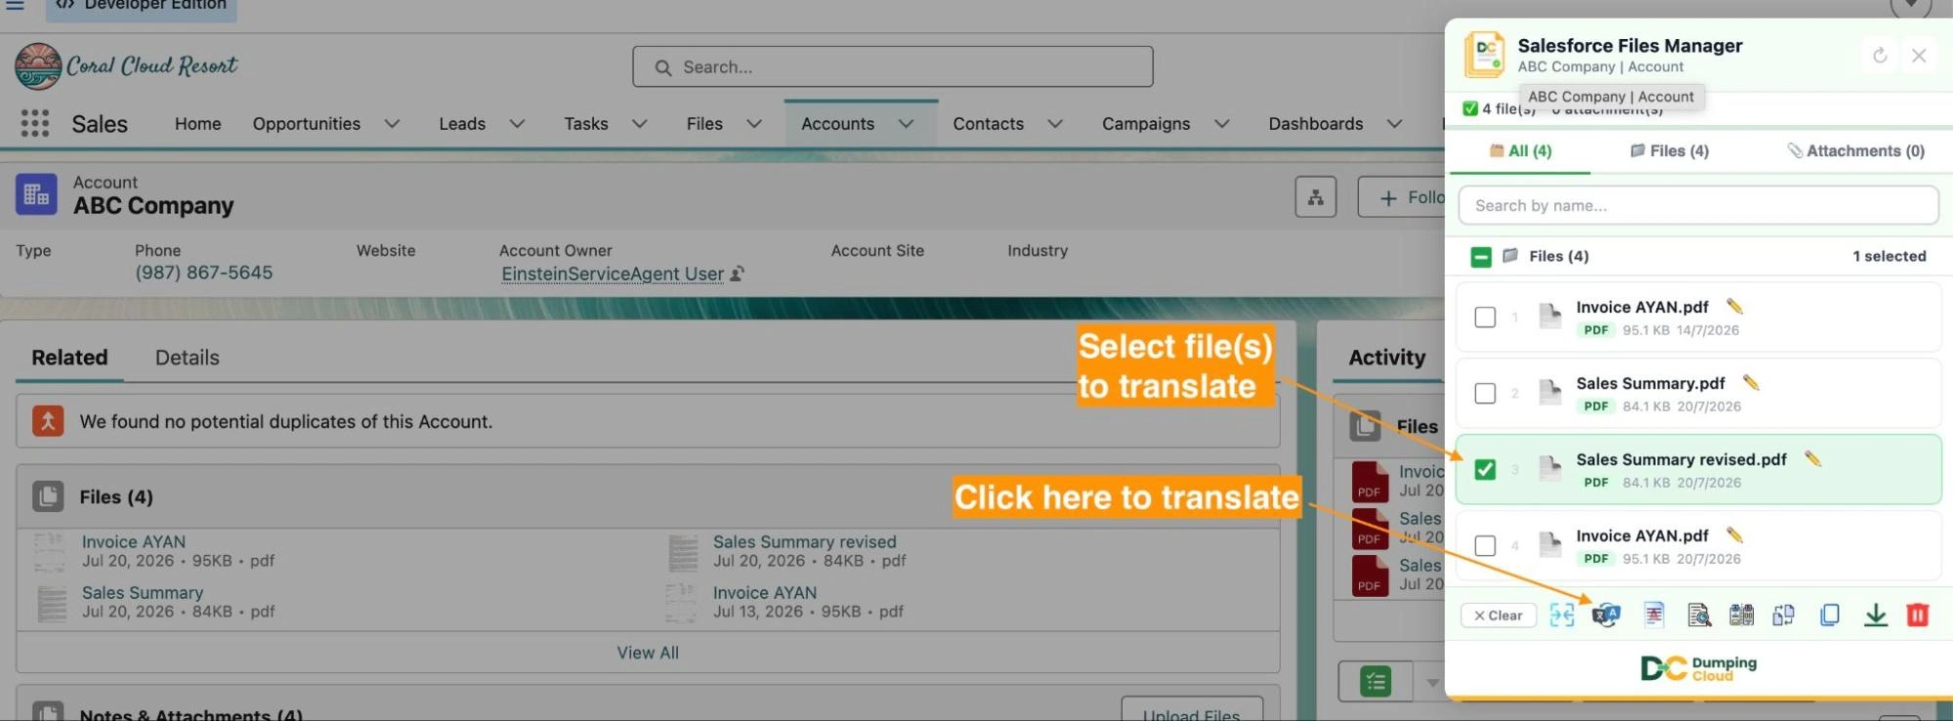This screenshot has width=1953, height=721.
Task: Refresh the Salesforce Files Manager panel
Action: click(1880, 56)
